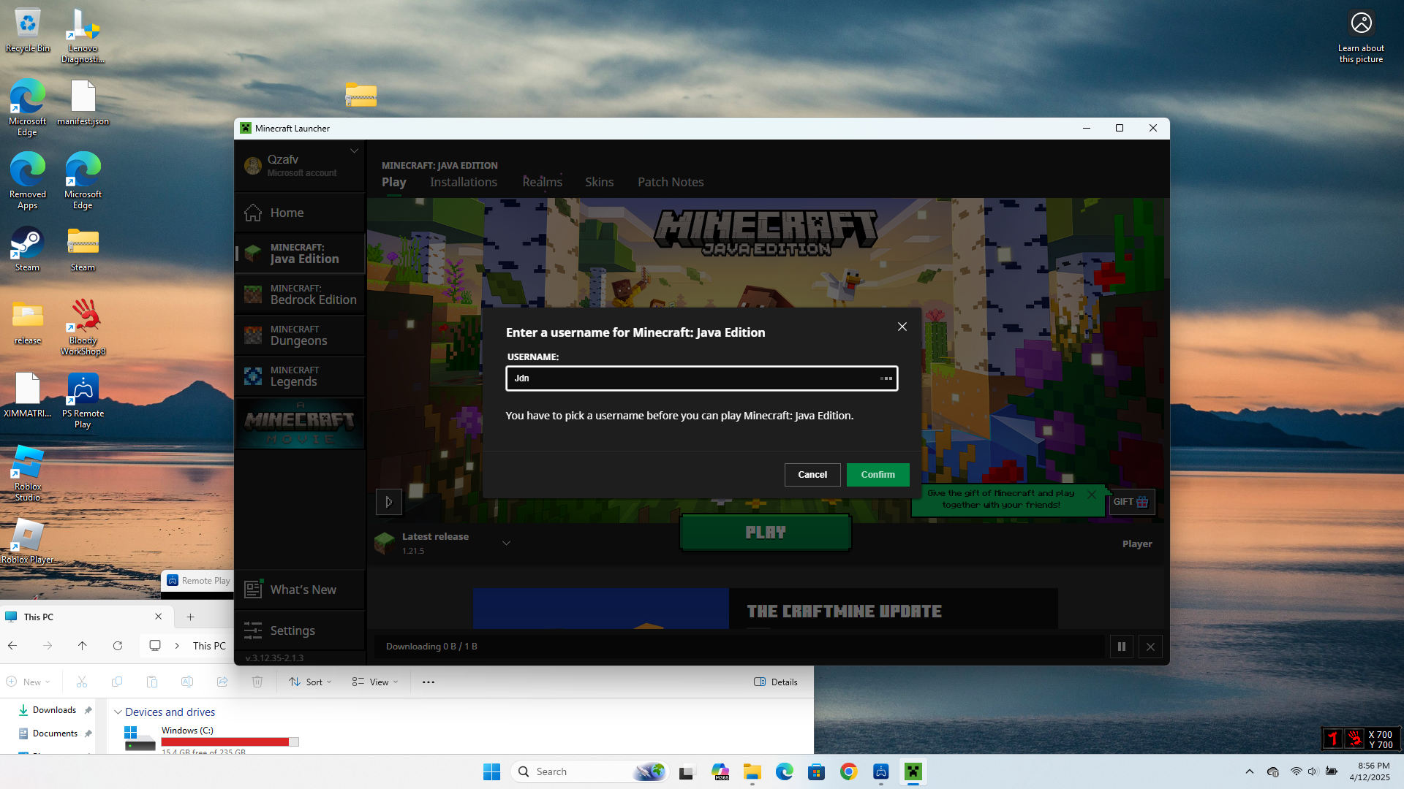This screenshot has height=789, width=1404.
Task: Open Microsoft Store from the taskbar
Action: (817, 772)
